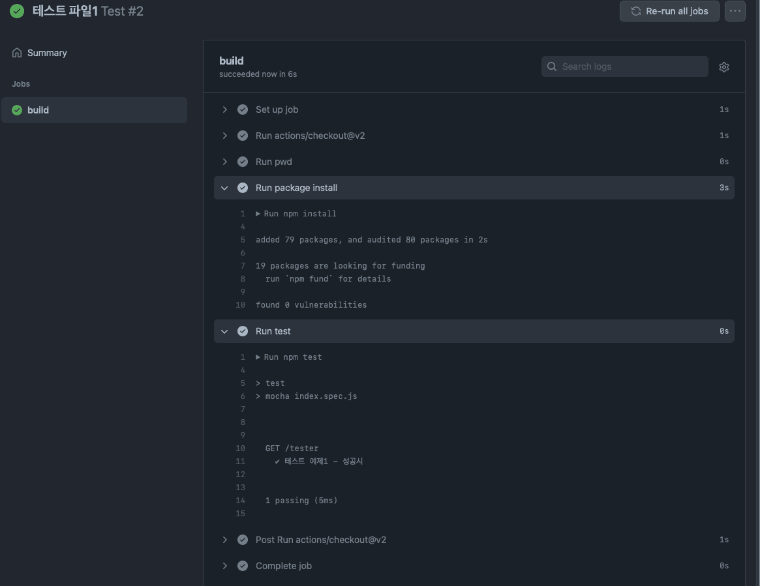Click log line 'added 79 packages, and audited 80 packages'
760x586 pixels.
point(372,240)
